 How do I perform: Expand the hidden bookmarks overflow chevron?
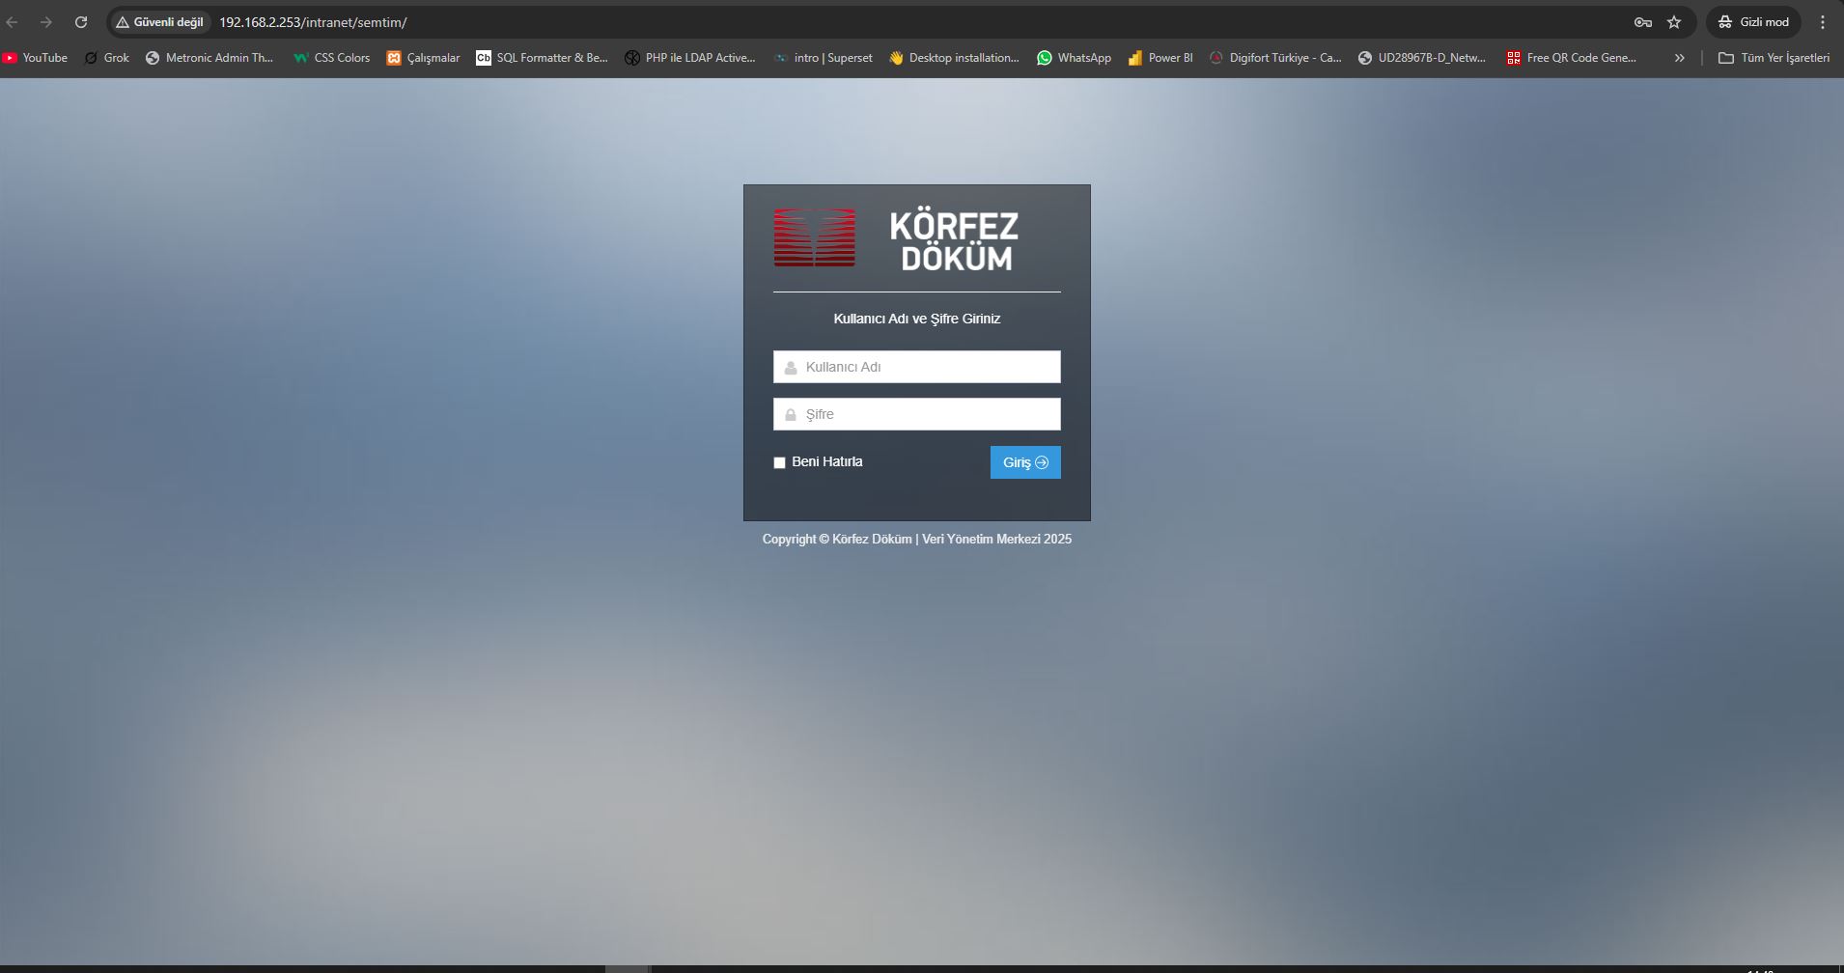pyautogui.click(x=1679, y=58)
